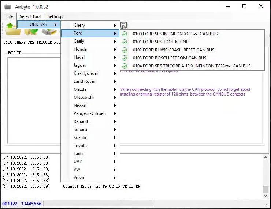Screen dimensions: 271x209
Task: Expand the OBD SRS submenu arrow
Action: 56,24
